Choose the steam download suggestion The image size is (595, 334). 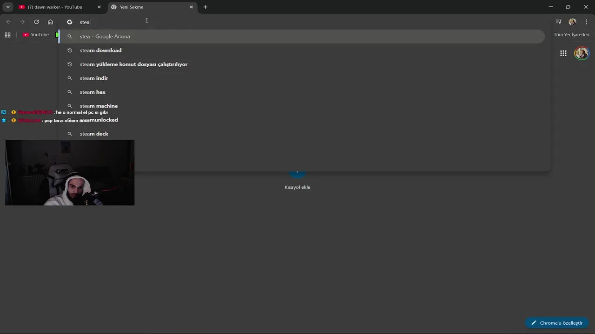(x=302, y=50)
